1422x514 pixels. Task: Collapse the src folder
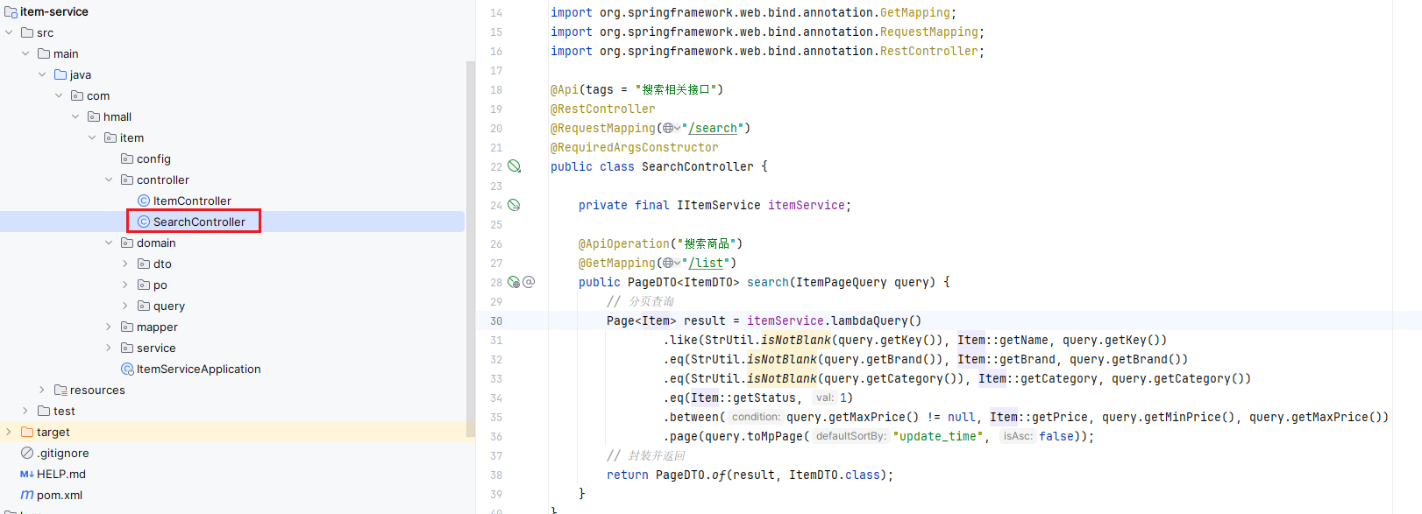coord(9,32)
